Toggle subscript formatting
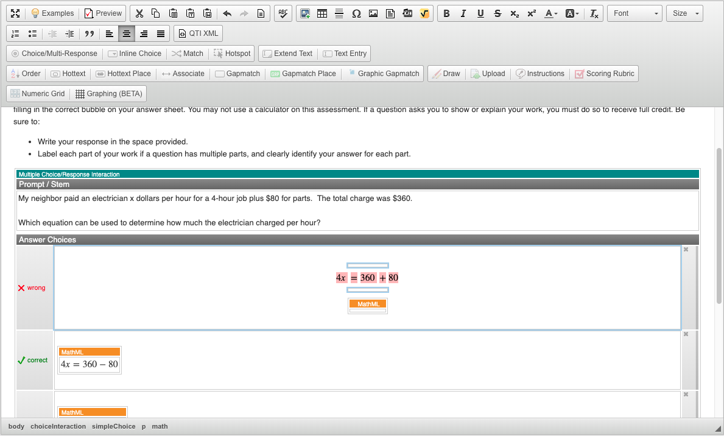This screenshot has width=724, height=436. 515,13
